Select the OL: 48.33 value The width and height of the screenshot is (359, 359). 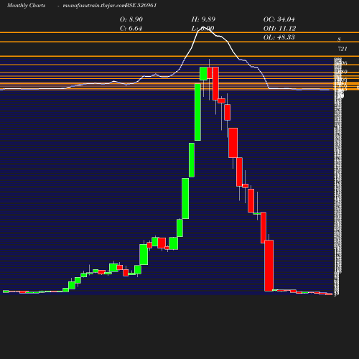click(x=279, y=37)
